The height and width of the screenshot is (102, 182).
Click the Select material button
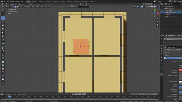click(178, 50)
